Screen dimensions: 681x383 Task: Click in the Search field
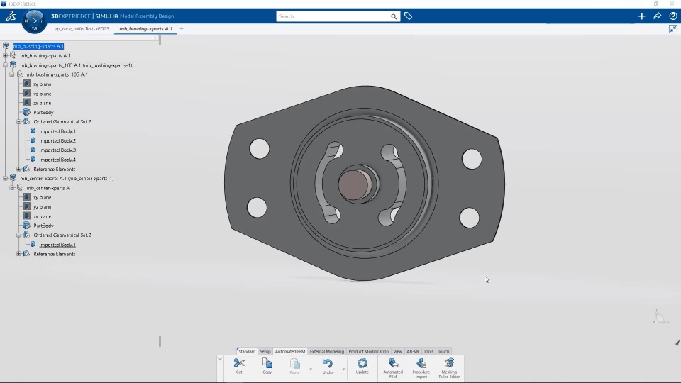[333, 16]
